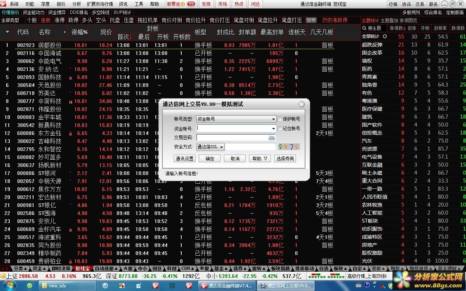Open the 多股同列 view

click(411, 12)
